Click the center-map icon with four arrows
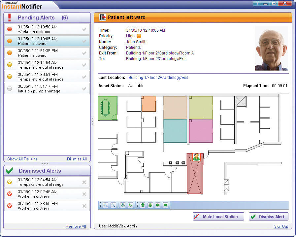The width and height of the screenshot is (296, 237). point(123,205)
